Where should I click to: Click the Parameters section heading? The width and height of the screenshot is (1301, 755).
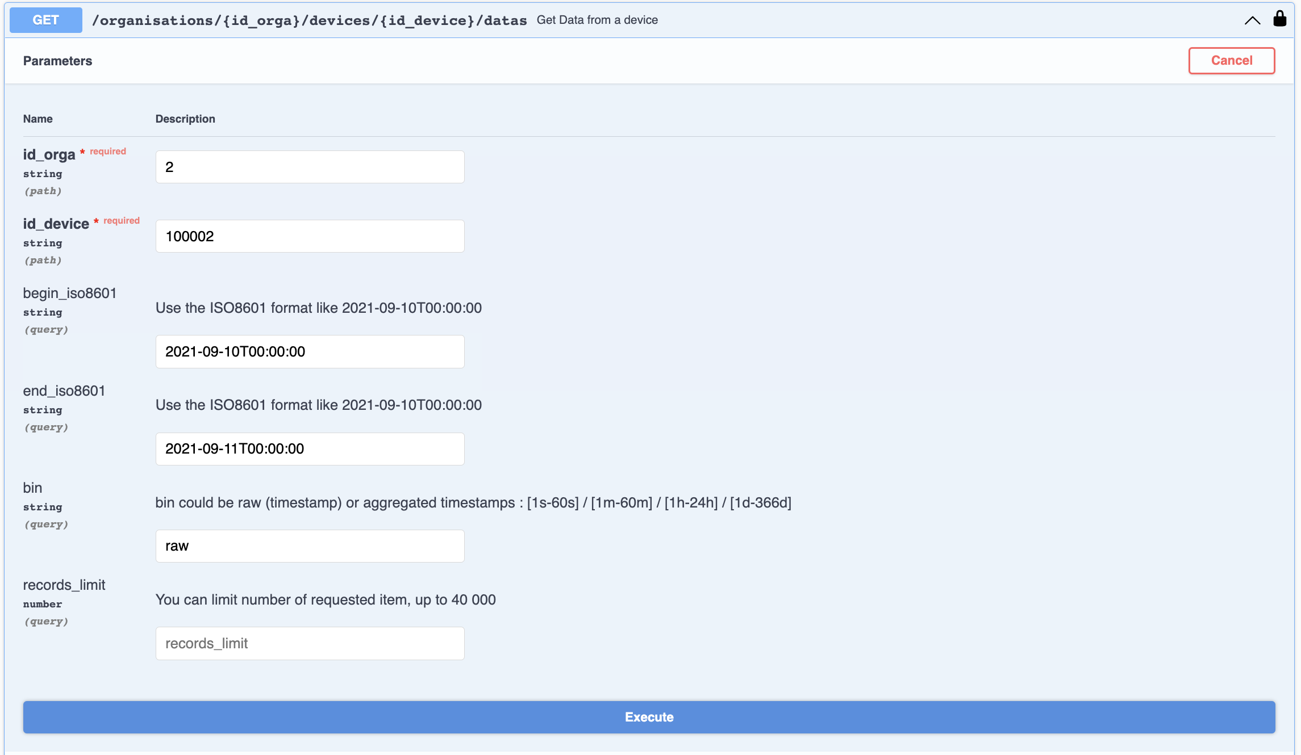(x=57, y=61)
